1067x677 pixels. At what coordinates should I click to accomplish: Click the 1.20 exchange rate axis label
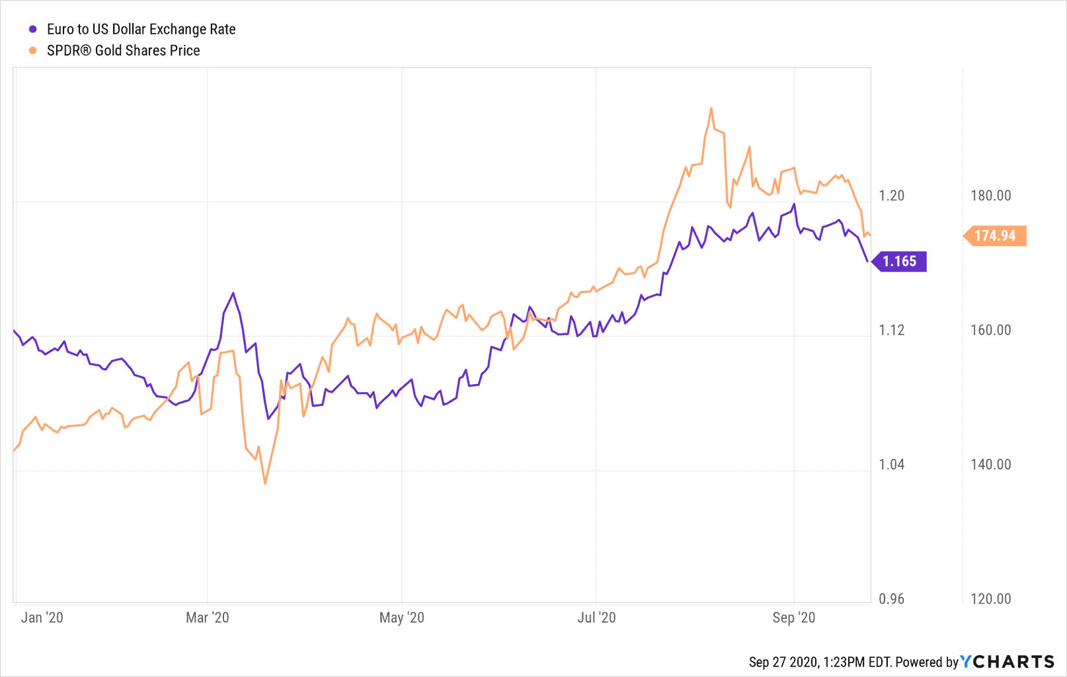tap(891, 196)
